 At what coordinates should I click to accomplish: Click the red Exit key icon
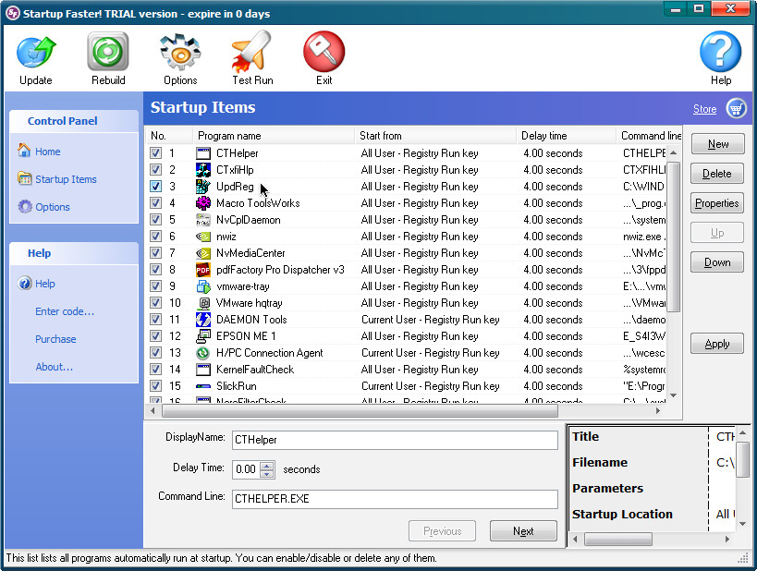[324, 51]
